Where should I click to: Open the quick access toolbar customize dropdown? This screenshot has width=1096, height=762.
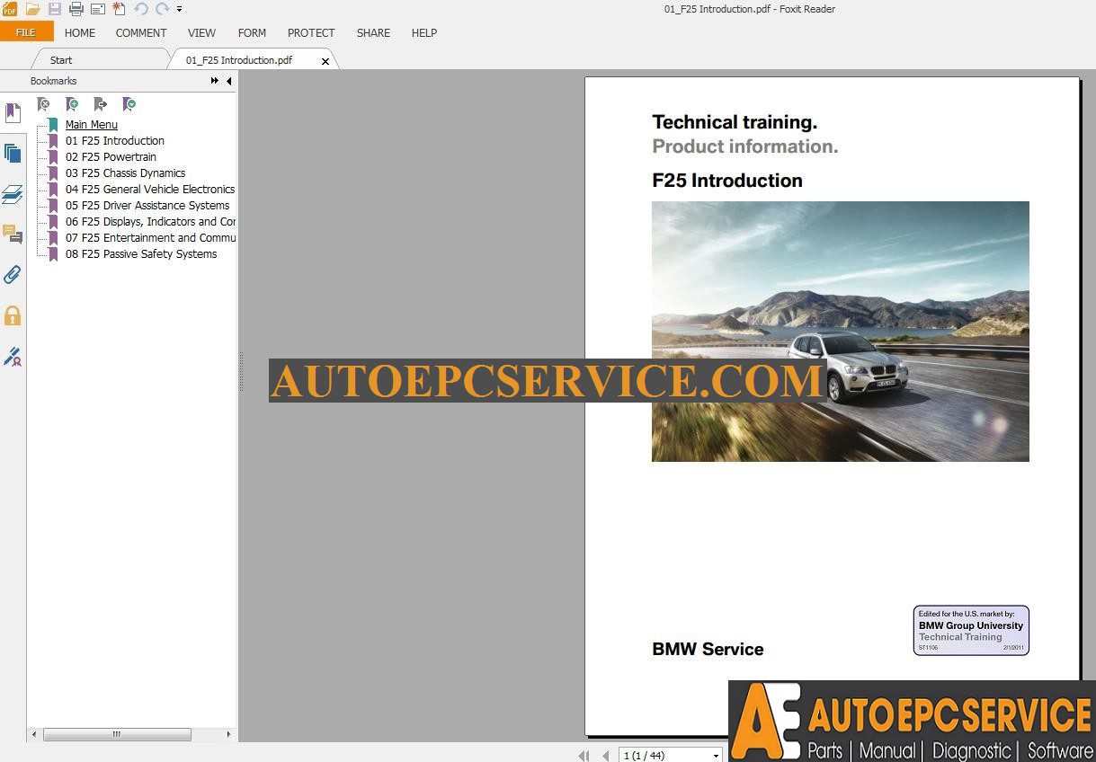pyautogui.click(x=179, y=10)
